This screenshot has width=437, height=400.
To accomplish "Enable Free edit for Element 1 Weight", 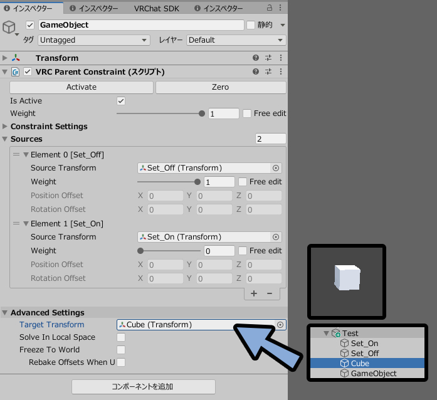I will point(243,251).
